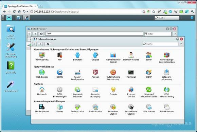Click Filter field in Dateibrowser
The image size is (197, 132).
(x=158, y=34)
